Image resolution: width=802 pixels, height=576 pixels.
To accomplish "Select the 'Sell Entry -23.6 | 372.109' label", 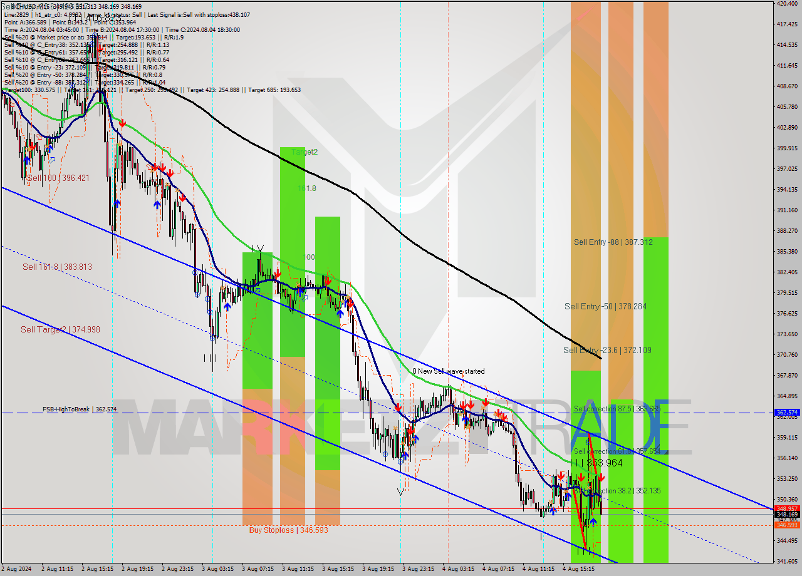I will (x=607, y=350).
